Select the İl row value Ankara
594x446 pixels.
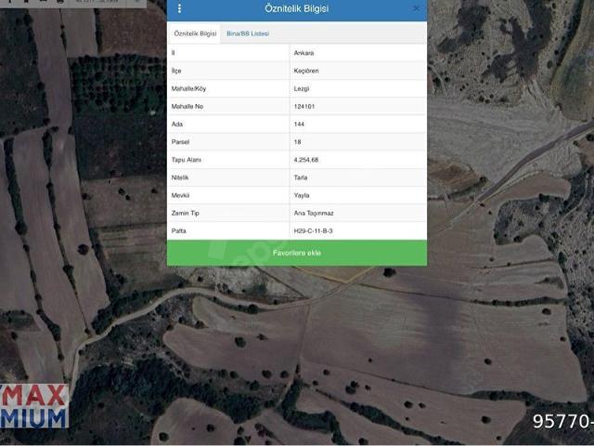pos(303,53)
